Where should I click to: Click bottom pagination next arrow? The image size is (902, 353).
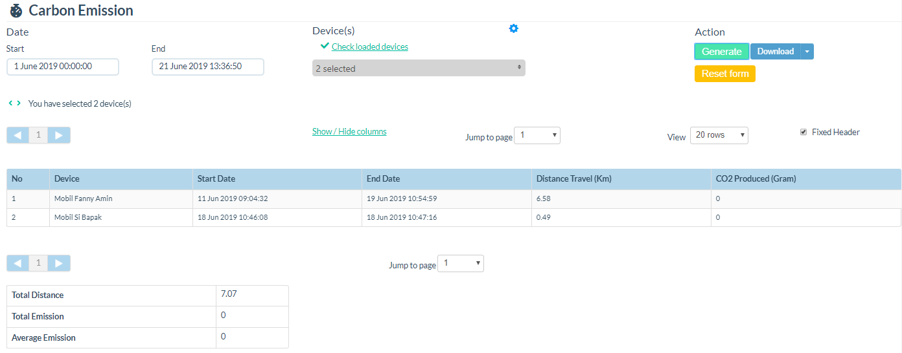pos(59,263)
